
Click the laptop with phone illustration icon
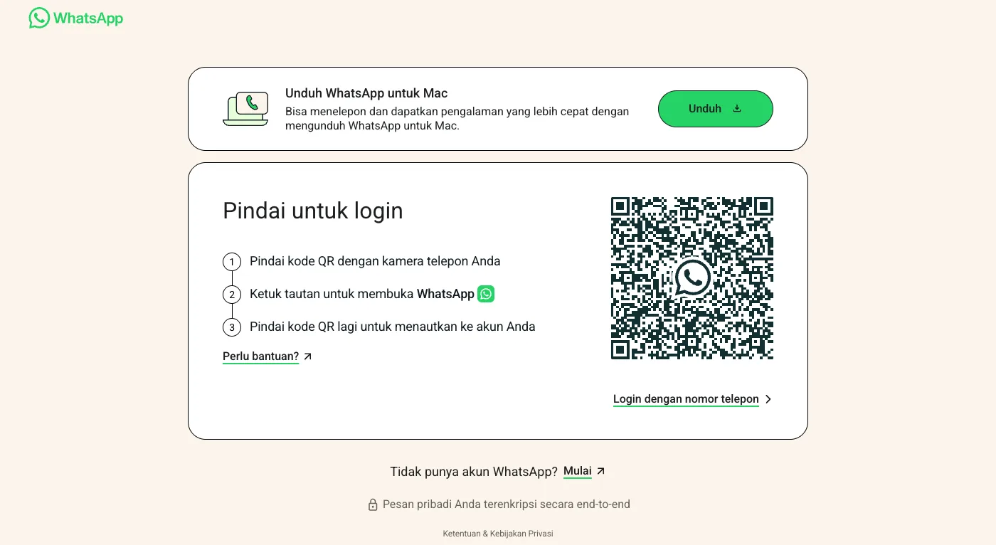(x=245, y=109)
